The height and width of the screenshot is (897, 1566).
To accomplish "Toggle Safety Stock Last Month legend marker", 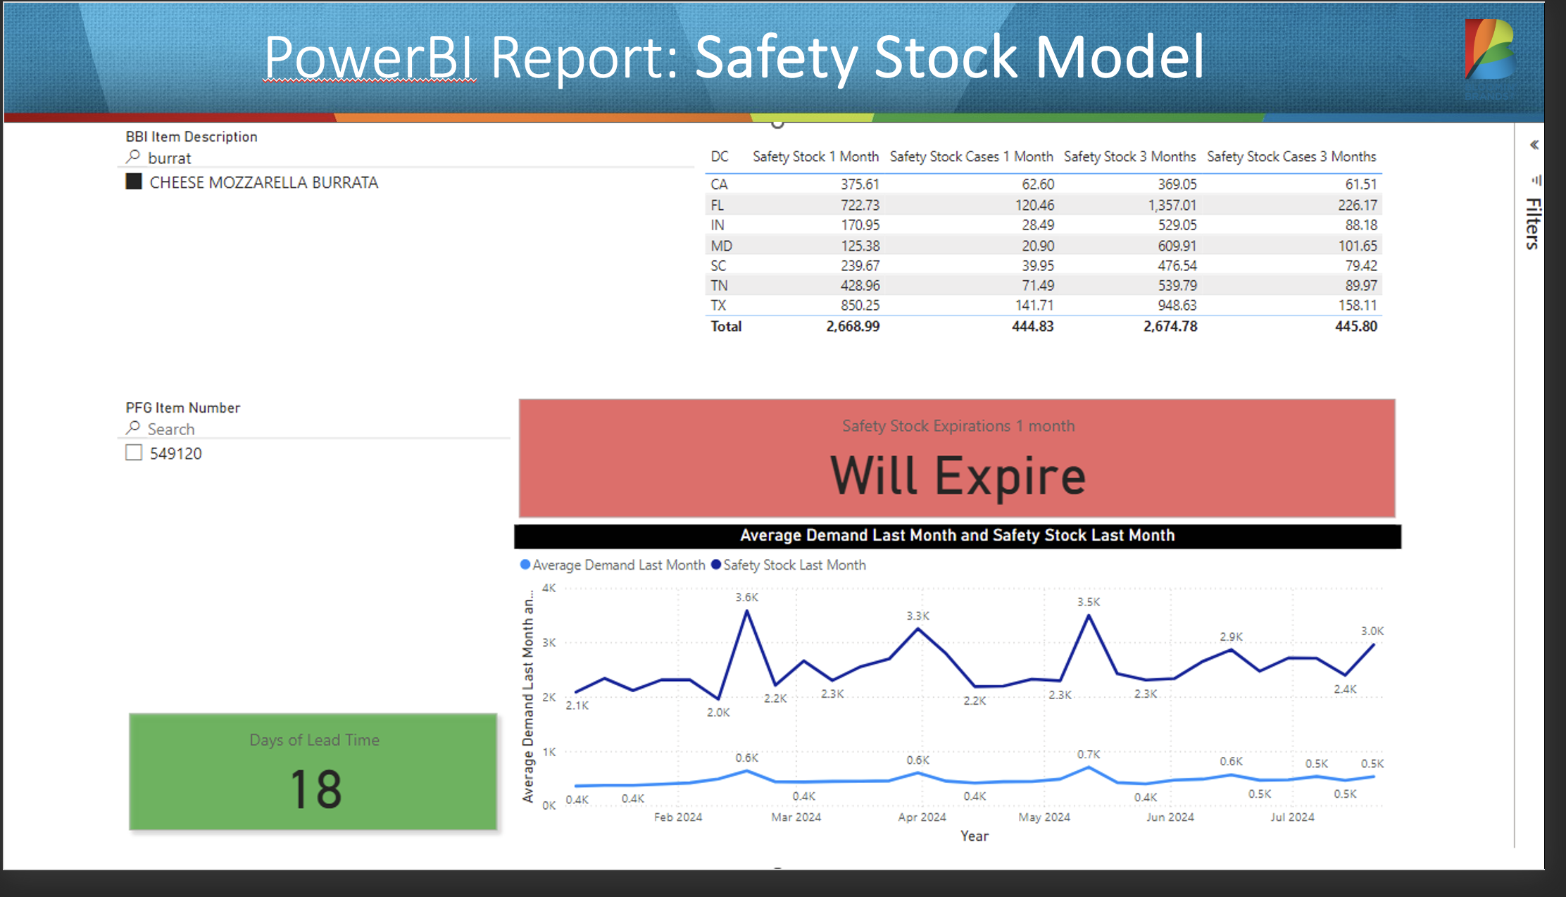I will (716, 565).
